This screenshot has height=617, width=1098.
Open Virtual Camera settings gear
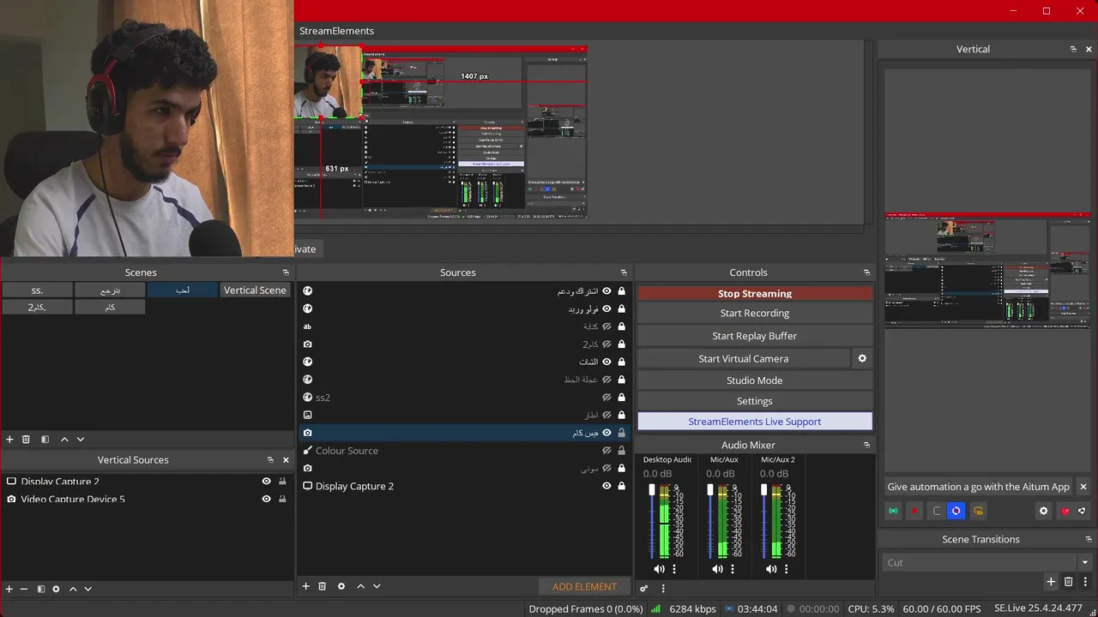pos(862,359)
